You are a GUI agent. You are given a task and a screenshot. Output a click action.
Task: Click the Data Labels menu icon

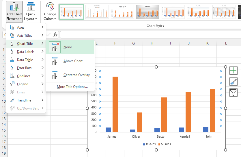coord(12,51)
